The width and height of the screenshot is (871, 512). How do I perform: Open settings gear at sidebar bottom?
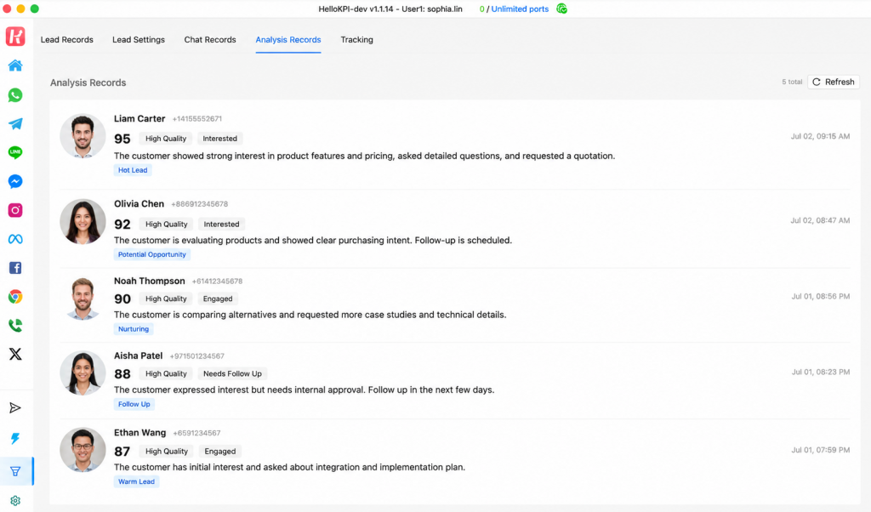click(15, 501)
